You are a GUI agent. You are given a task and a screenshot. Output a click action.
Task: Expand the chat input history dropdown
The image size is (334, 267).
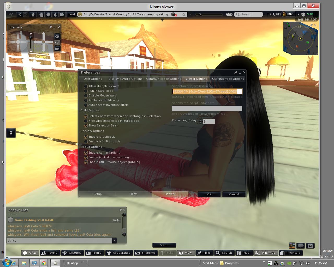point(114,241)
